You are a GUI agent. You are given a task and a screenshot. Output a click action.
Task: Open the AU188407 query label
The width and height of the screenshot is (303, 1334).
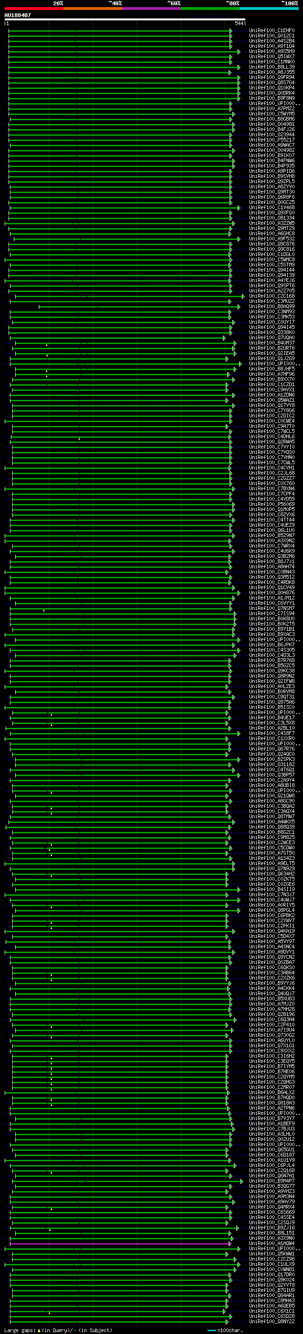tap(18, 15)
